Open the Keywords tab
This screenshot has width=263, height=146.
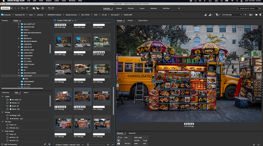point(132,133)
